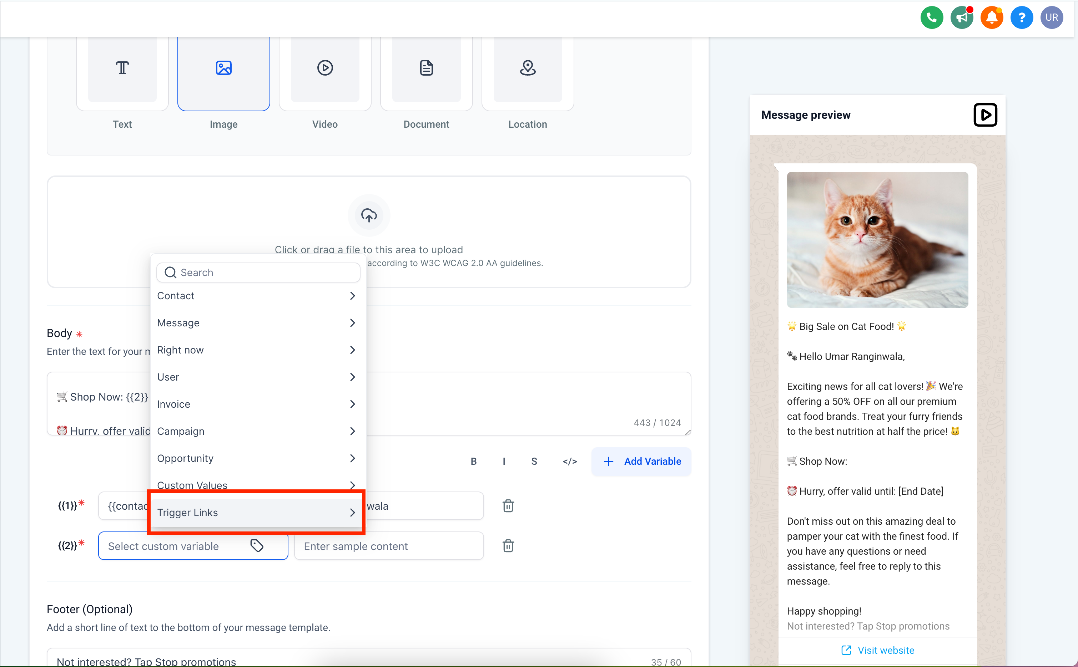Image resolution: width=1078 pixels, height=667 pixels.
Task: Click the Document content type icon
Action: (427, 68)
